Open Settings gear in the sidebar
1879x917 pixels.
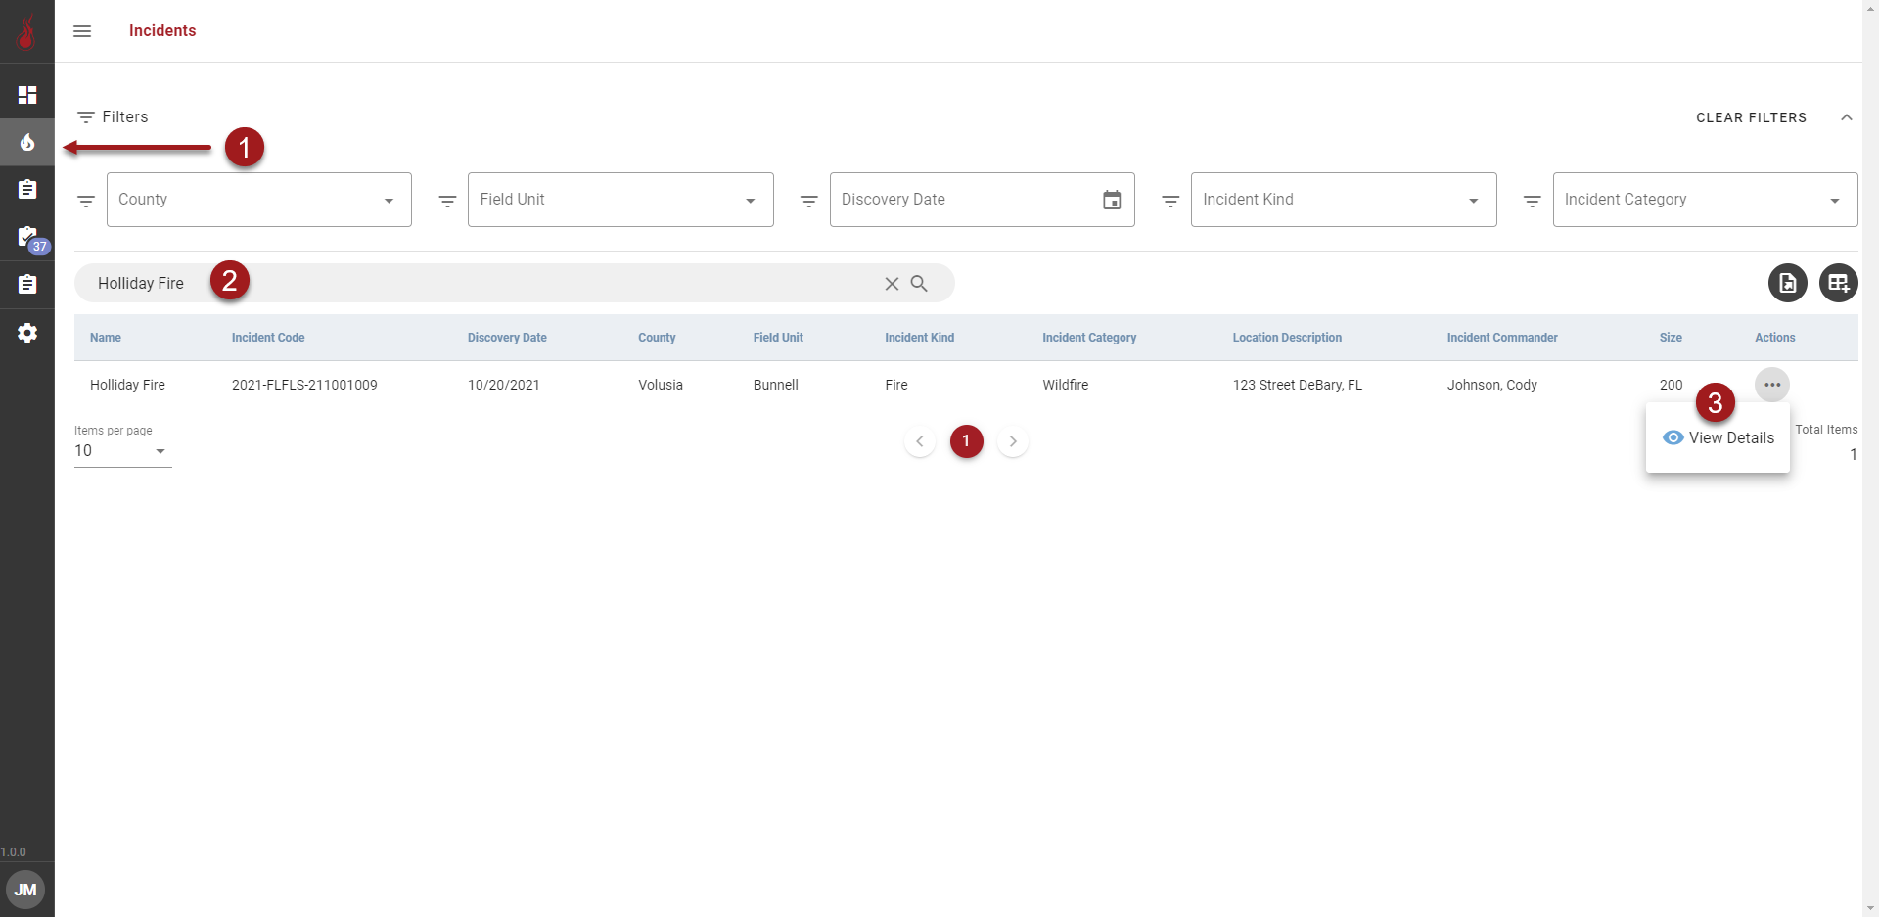pos(27,333)
